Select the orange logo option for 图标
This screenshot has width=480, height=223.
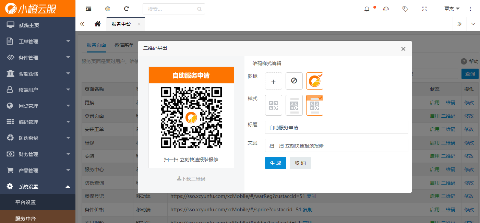[x=315, y=81]
